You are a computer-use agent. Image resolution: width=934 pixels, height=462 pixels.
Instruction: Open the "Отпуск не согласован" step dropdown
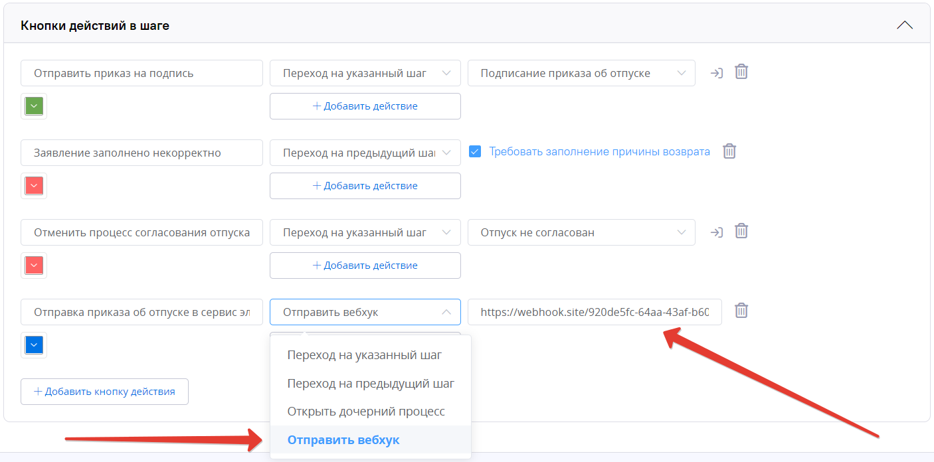click(581, 232)
